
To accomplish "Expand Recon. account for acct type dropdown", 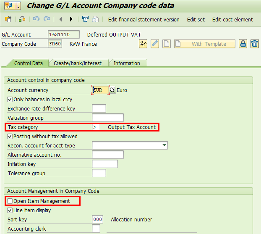I will 163,146.
